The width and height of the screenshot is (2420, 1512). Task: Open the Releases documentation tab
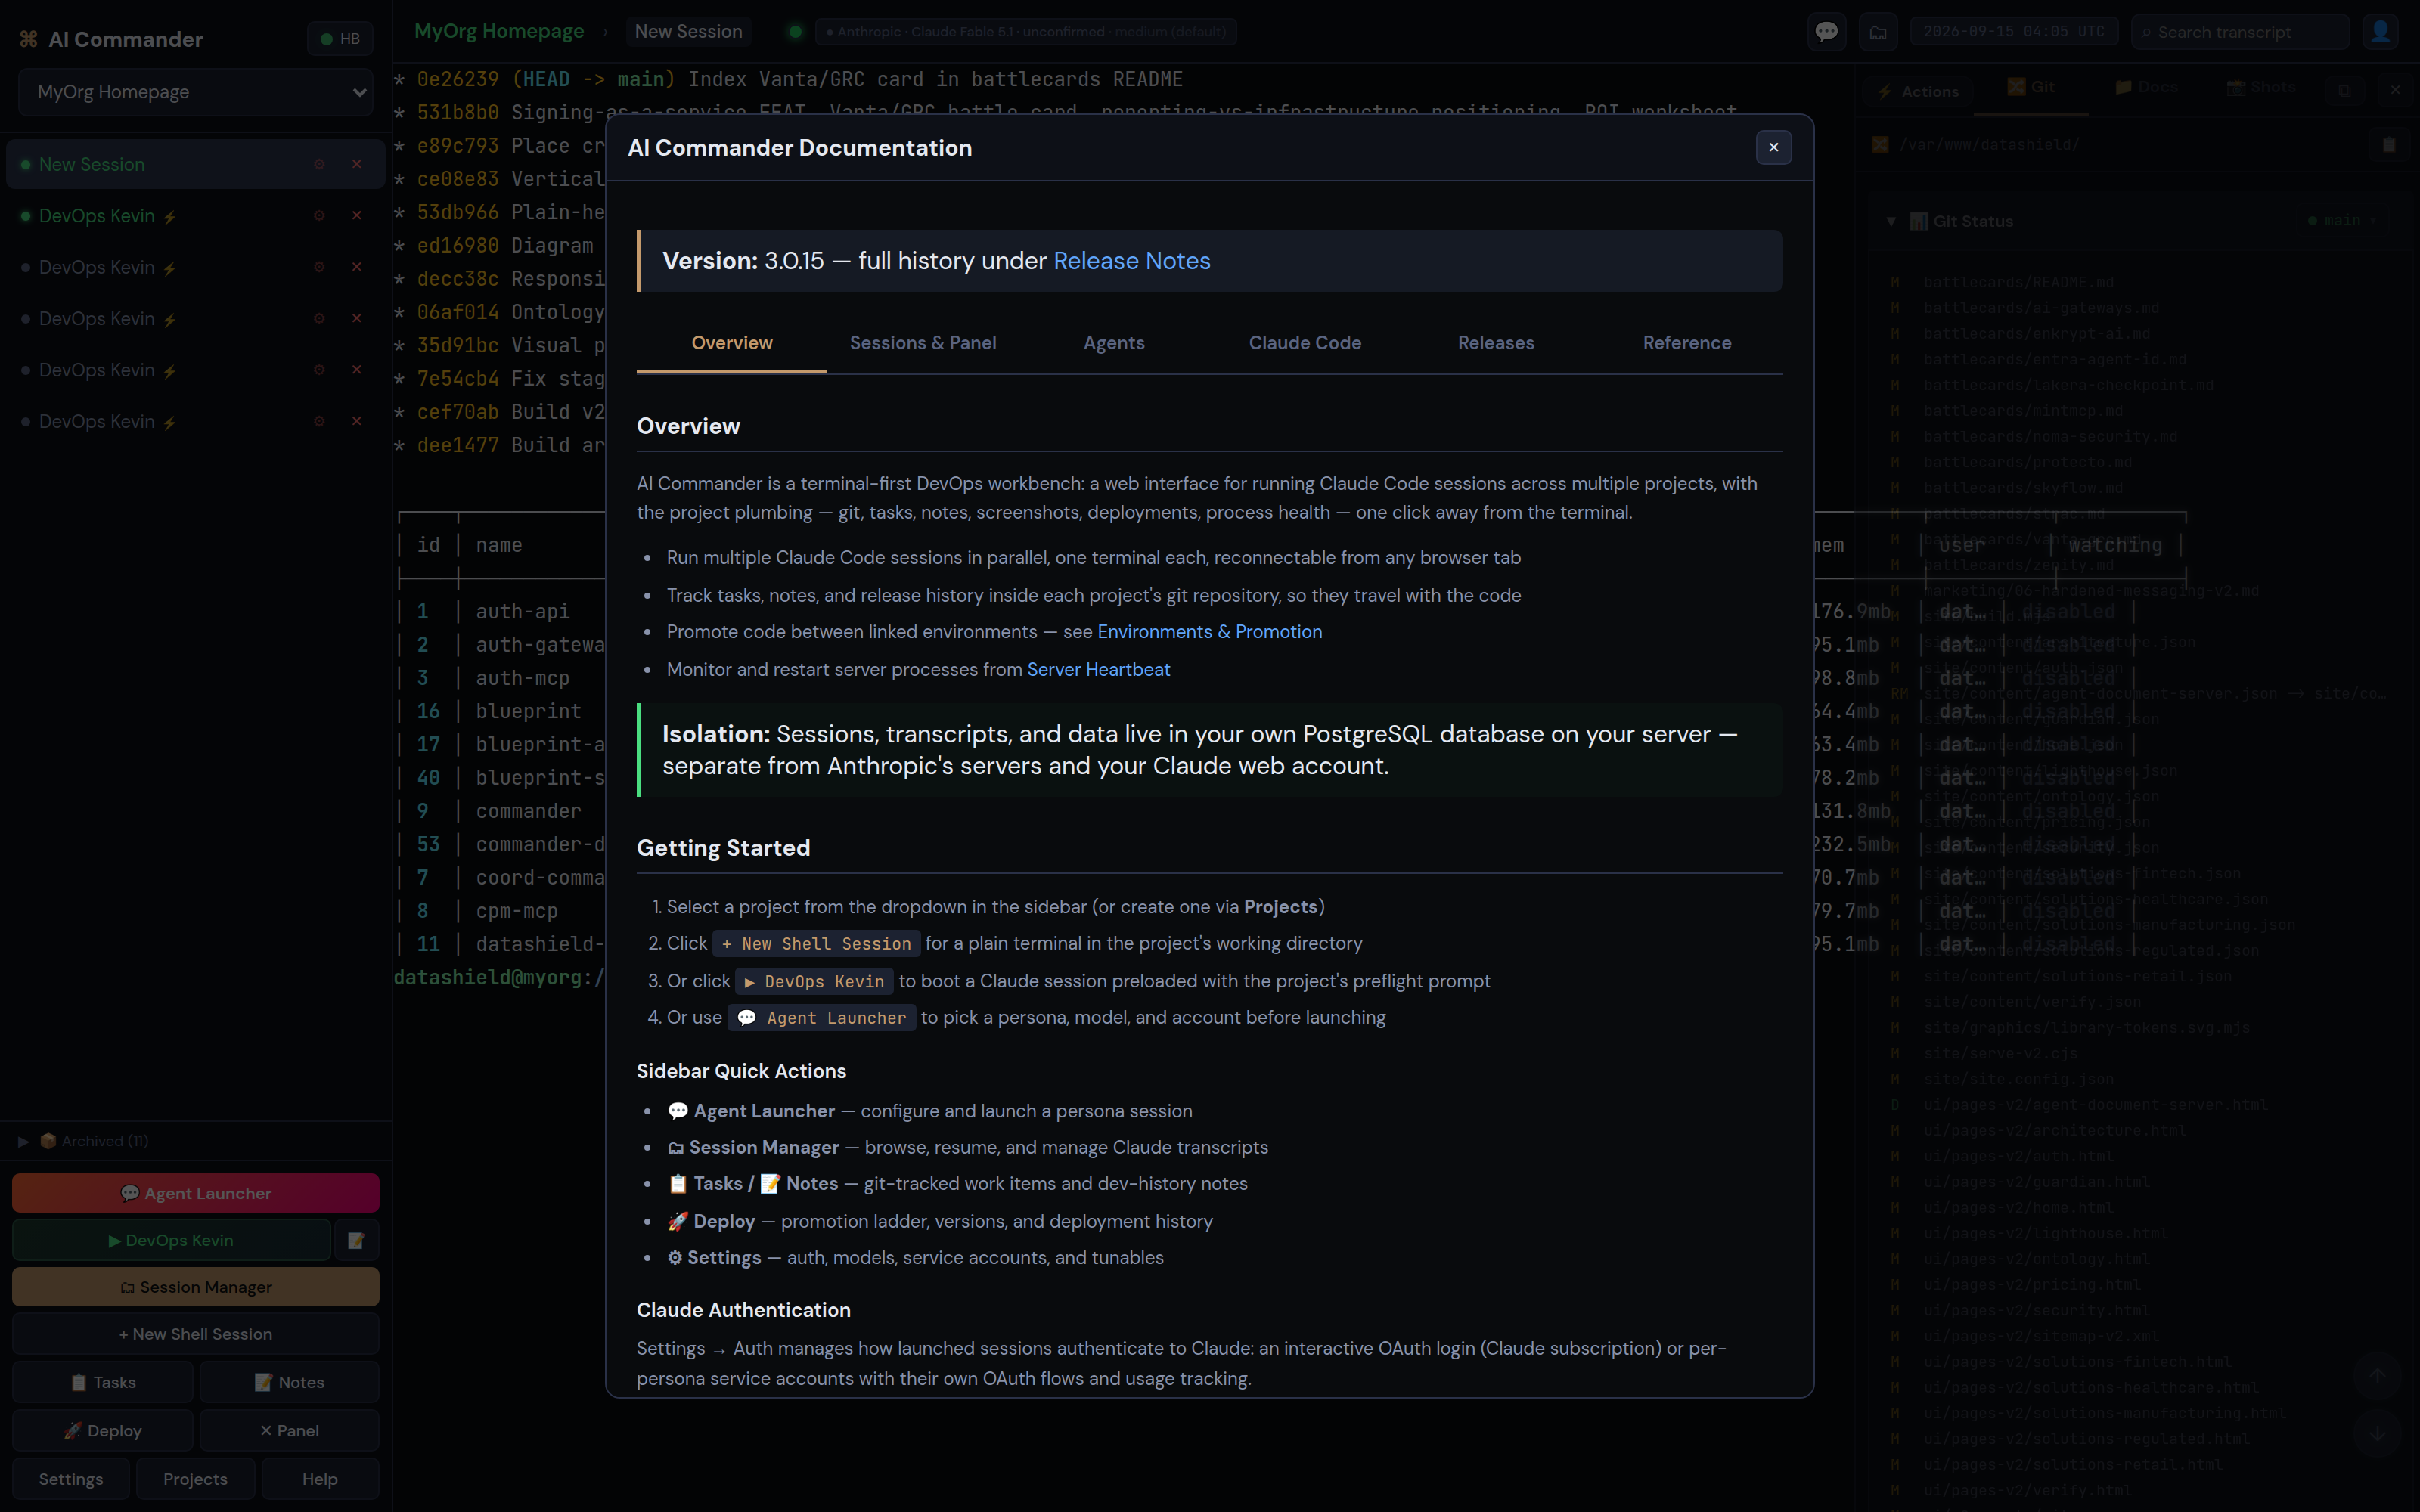coord(1496,343)
